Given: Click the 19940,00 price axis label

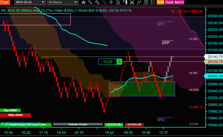Looking at the screenshot, I should pyautogui.click(x=215, y=125).
